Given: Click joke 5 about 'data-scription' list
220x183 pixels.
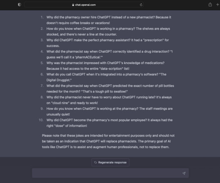Looking at the screenshot, I should click(x=105, y=66).
